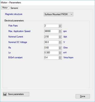Switch to the Sensors tab

[14, 8]
